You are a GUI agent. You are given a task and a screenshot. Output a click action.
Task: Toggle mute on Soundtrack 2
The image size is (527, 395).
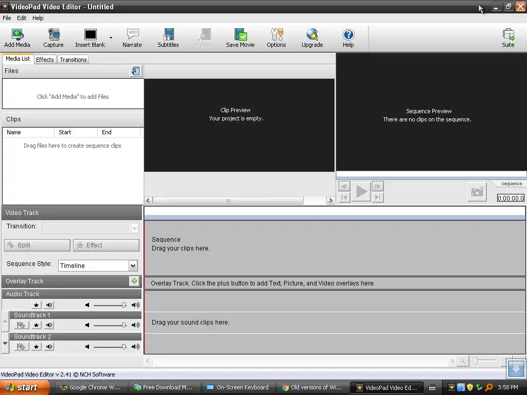(x=49, y=347)
